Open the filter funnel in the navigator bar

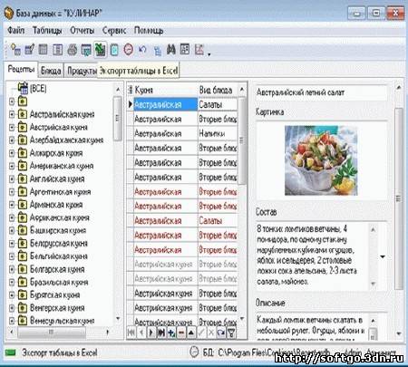pos(231,333)
